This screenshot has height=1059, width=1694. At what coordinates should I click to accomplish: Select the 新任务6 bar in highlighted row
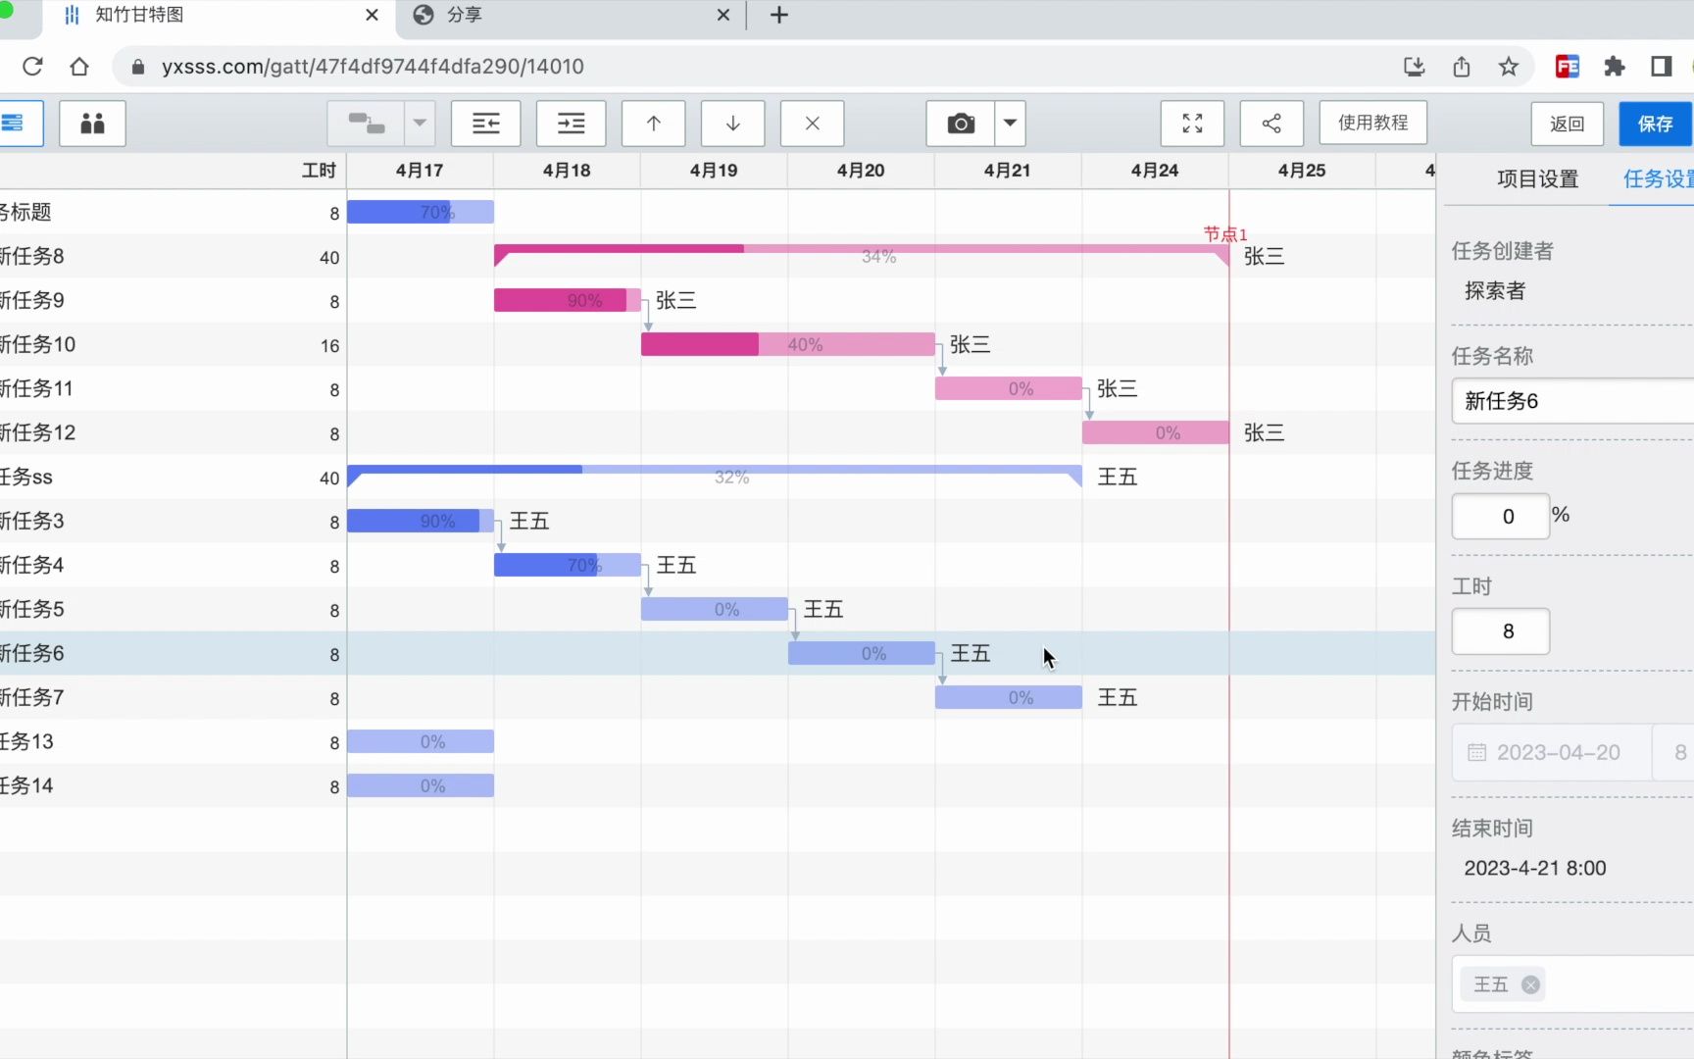click(x=862, y=653)
